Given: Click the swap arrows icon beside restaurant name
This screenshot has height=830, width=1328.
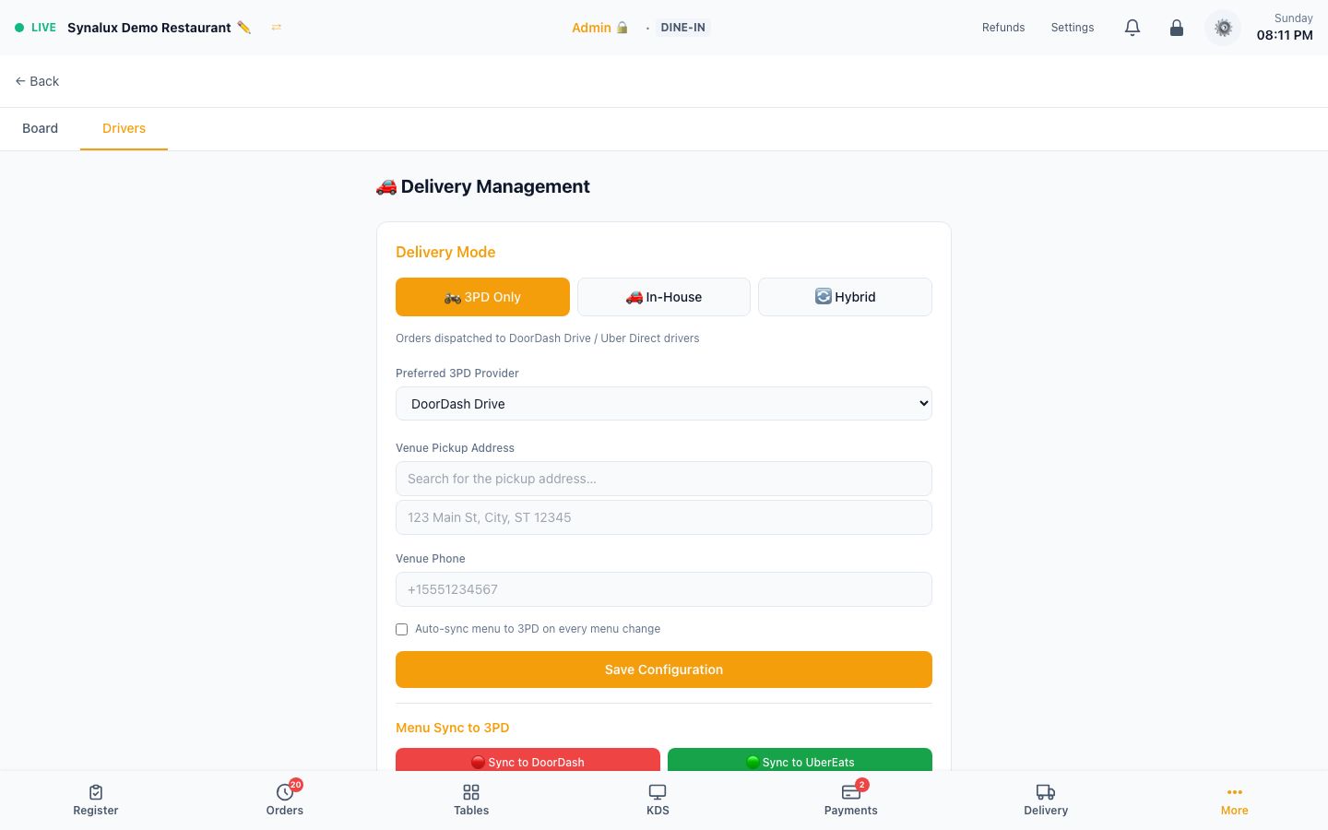Looking at the screenshot, I should (x=276, y=28).
